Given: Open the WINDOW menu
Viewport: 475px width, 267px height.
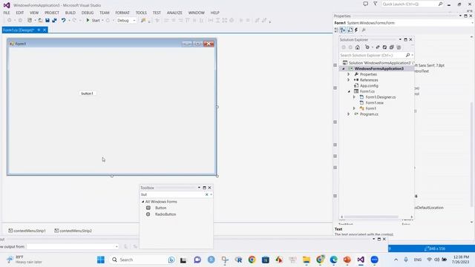Looking at the screenshot, I should pos(196,13).
